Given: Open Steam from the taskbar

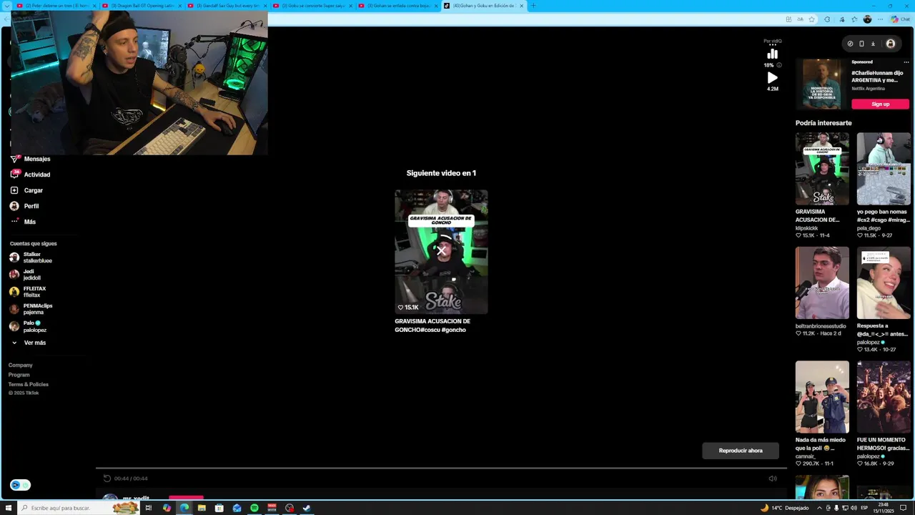Looking at the screenshot, I should 307,508.
